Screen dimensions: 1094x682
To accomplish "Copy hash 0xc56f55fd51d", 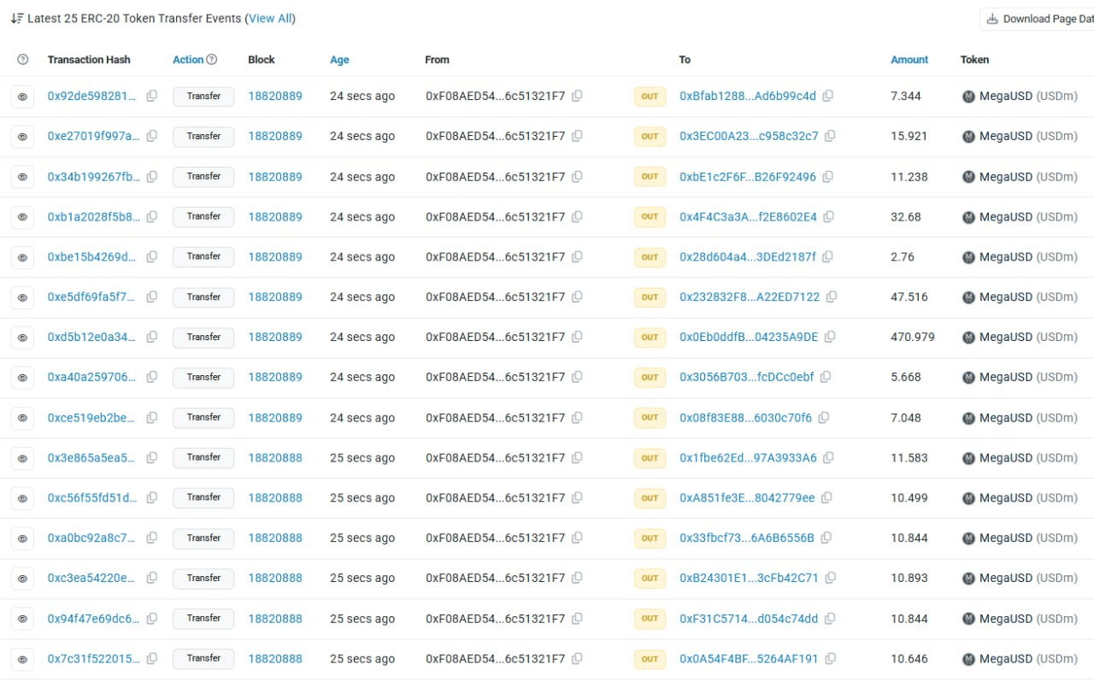I will (152, 497).
